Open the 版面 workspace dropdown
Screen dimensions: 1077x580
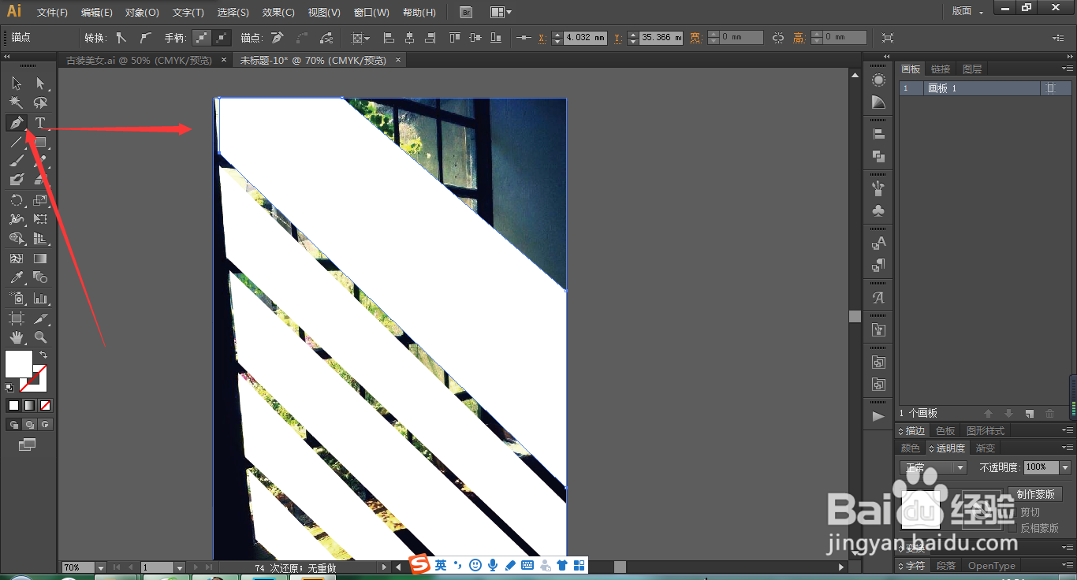pos(967,12)
